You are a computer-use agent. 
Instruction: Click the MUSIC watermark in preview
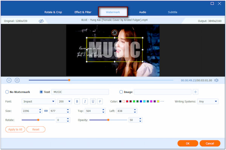coord(115,50)
